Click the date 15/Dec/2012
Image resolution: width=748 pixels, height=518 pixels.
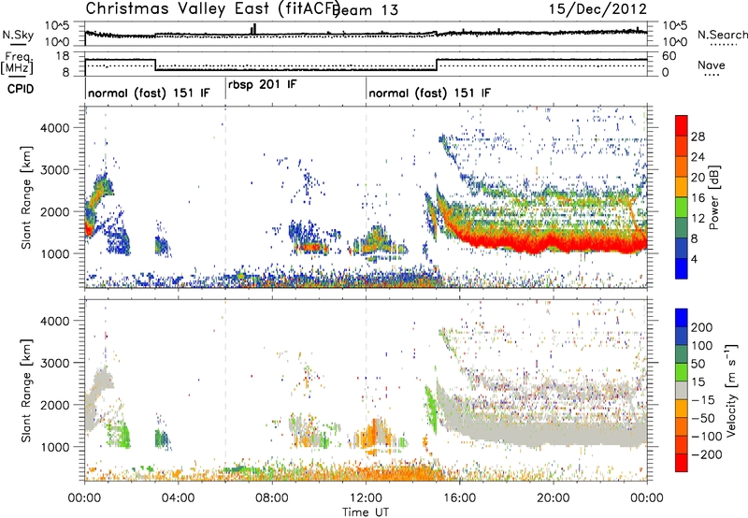click(597, 9)
